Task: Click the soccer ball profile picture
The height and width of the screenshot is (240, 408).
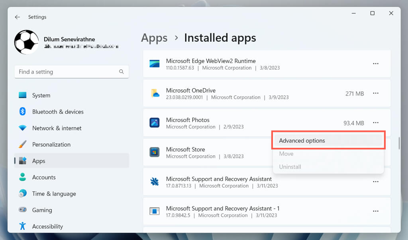Action: [26, 42]
